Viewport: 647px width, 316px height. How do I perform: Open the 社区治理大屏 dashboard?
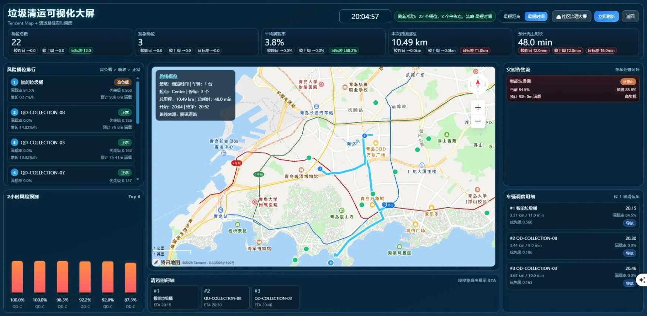572,17
